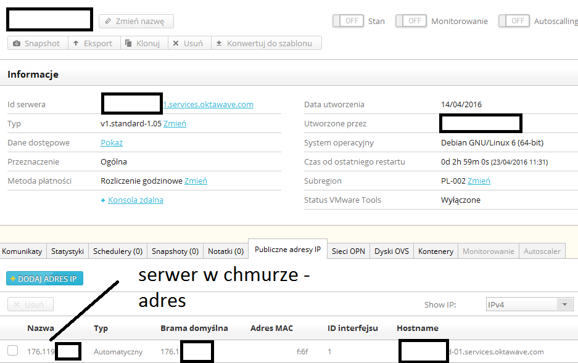Image resolution: width=578 pixels, height=363 pixels.
Task: Click the X icon on the Usuń button in the top toolbar
Action: click(x=176, y=43)
